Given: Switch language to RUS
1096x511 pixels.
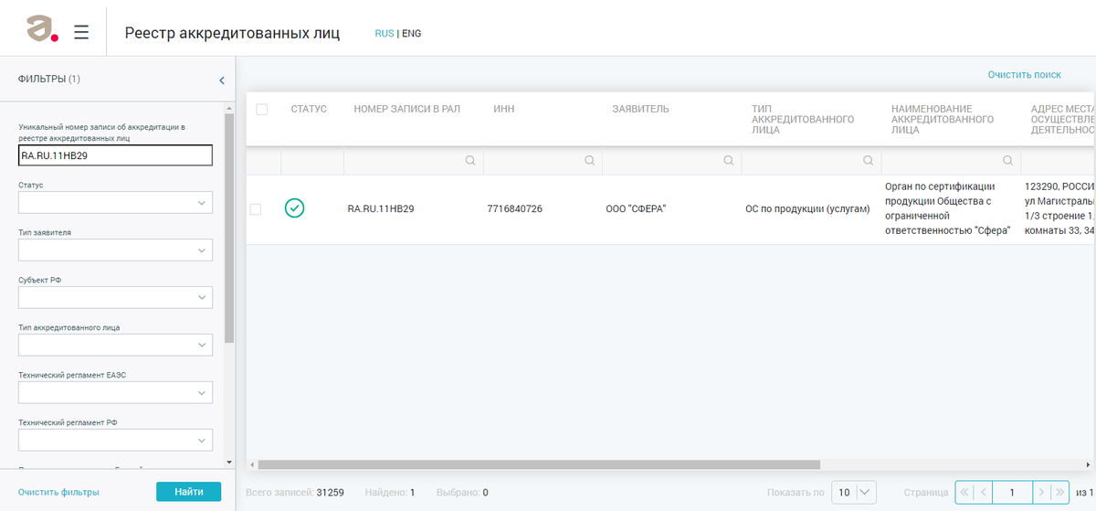Looking at the screenshot, I should (x=384, y=33).
